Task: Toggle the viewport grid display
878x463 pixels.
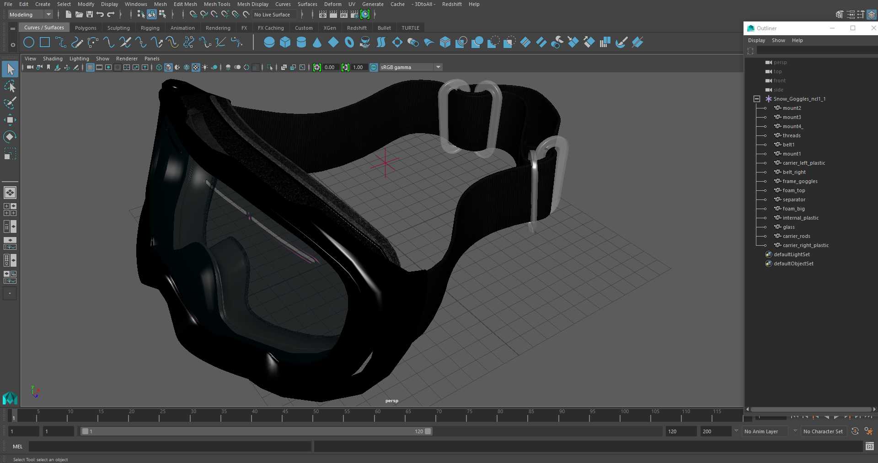Action: coord(90,67)
